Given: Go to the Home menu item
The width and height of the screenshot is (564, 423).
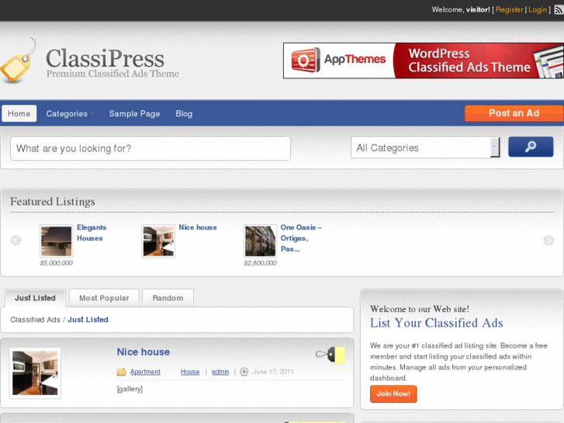Looking at the screenshot, I should [x=19, y=113].
